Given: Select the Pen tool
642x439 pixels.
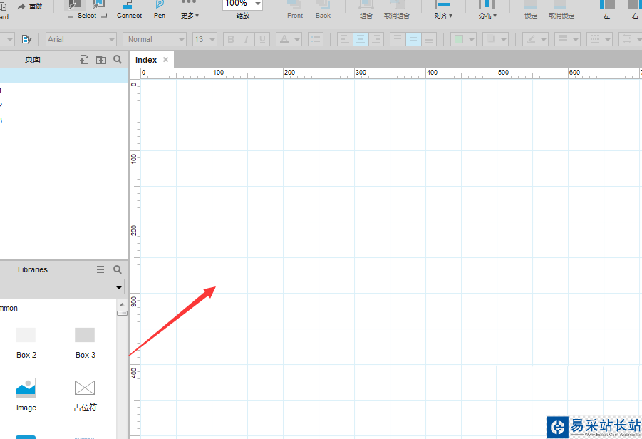Looking at the screenshot, I should click(160, 10).
